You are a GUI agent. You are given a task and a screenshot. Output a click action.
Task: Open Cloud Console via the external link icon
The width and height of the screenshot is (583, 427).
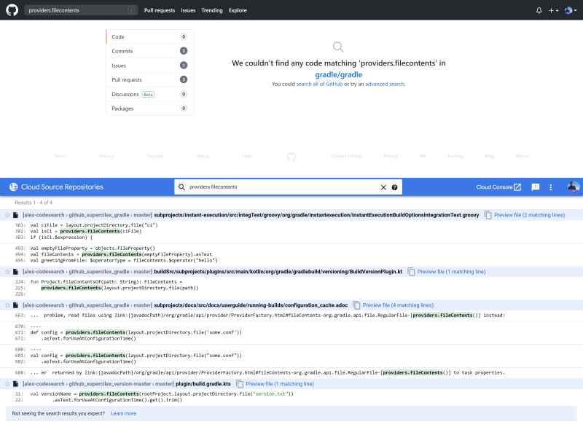point(517,187)
